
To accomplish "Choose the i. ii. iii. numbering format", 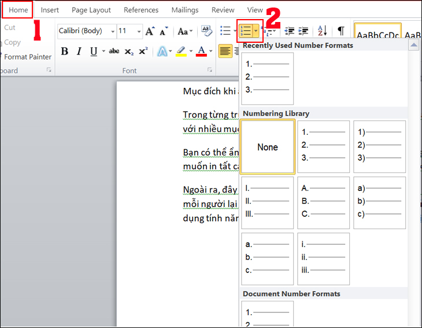I will (x=323, y=259).
